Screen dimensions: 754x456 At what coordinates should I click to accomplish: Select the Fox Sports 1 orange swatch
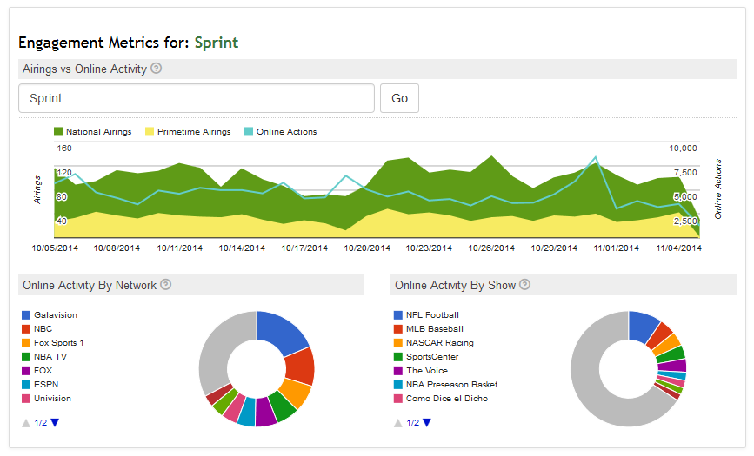tap(26, 343)
